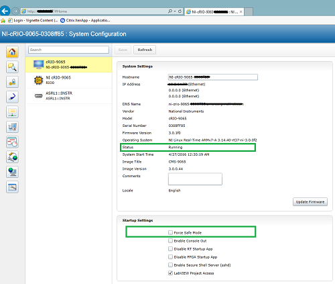Screen dimensions: 335x284
Task: Select the NI cRIO-9065 RIO0 chip icon
Action: (39, 80)
